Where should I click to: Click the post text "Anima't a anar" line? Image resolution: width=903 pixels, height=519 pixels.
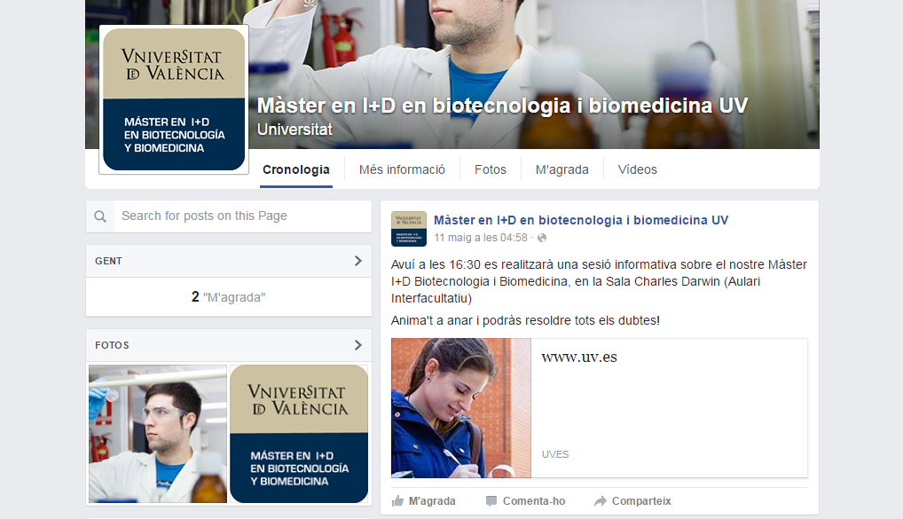525,320
